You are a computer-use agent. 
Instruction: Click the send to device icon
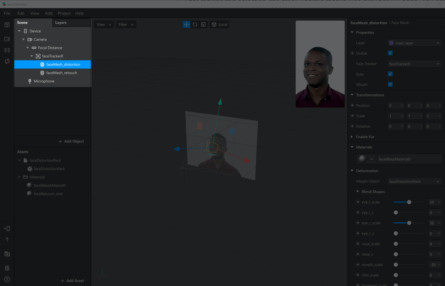(7, 228)
